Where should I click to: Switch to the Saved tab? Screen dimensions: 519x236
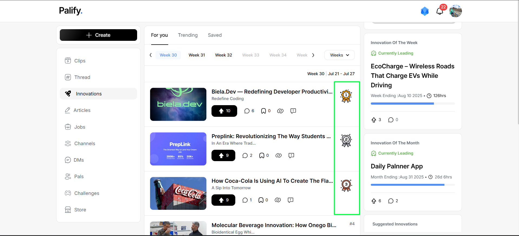click(x=215, y=35)
